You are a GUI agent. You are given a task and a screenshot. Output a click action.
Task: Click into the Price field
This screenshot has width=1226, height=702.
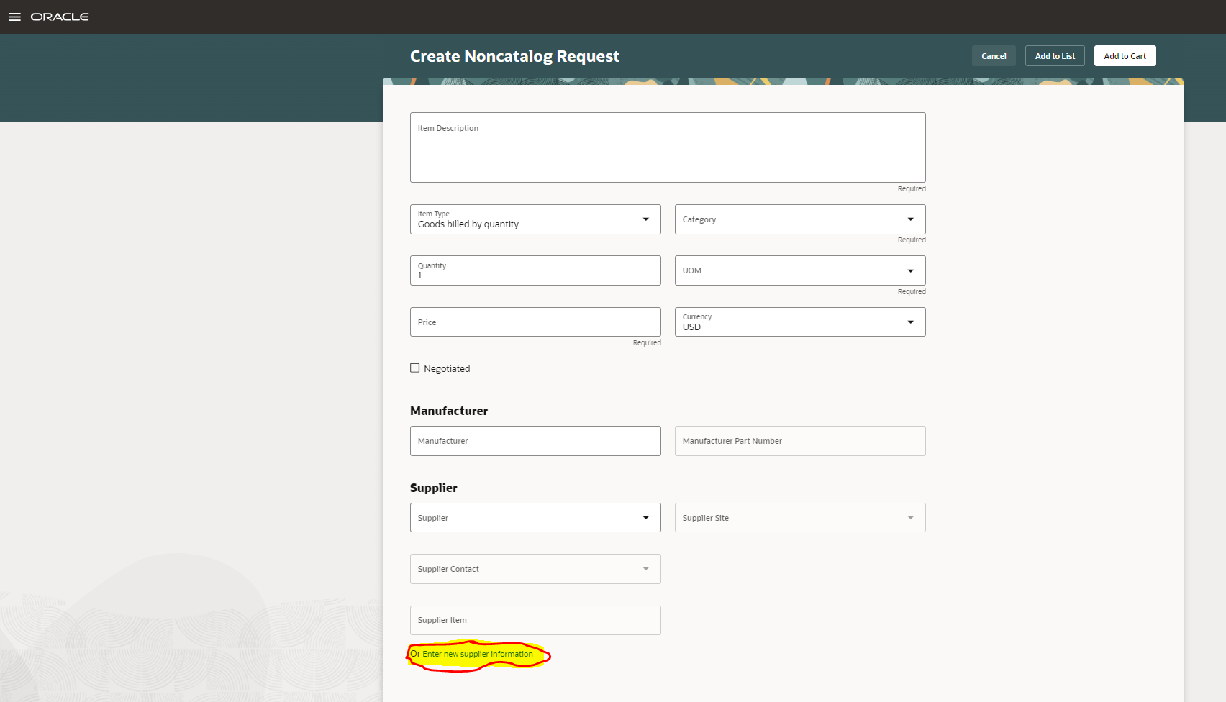tap(535, 322)
